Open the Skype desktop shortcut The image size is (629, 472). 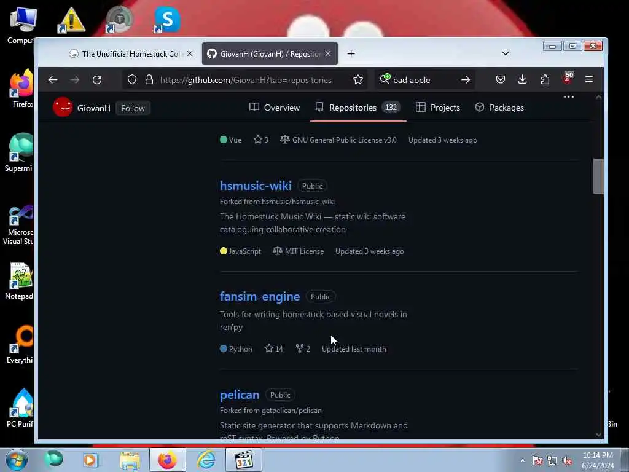(167, 20)
